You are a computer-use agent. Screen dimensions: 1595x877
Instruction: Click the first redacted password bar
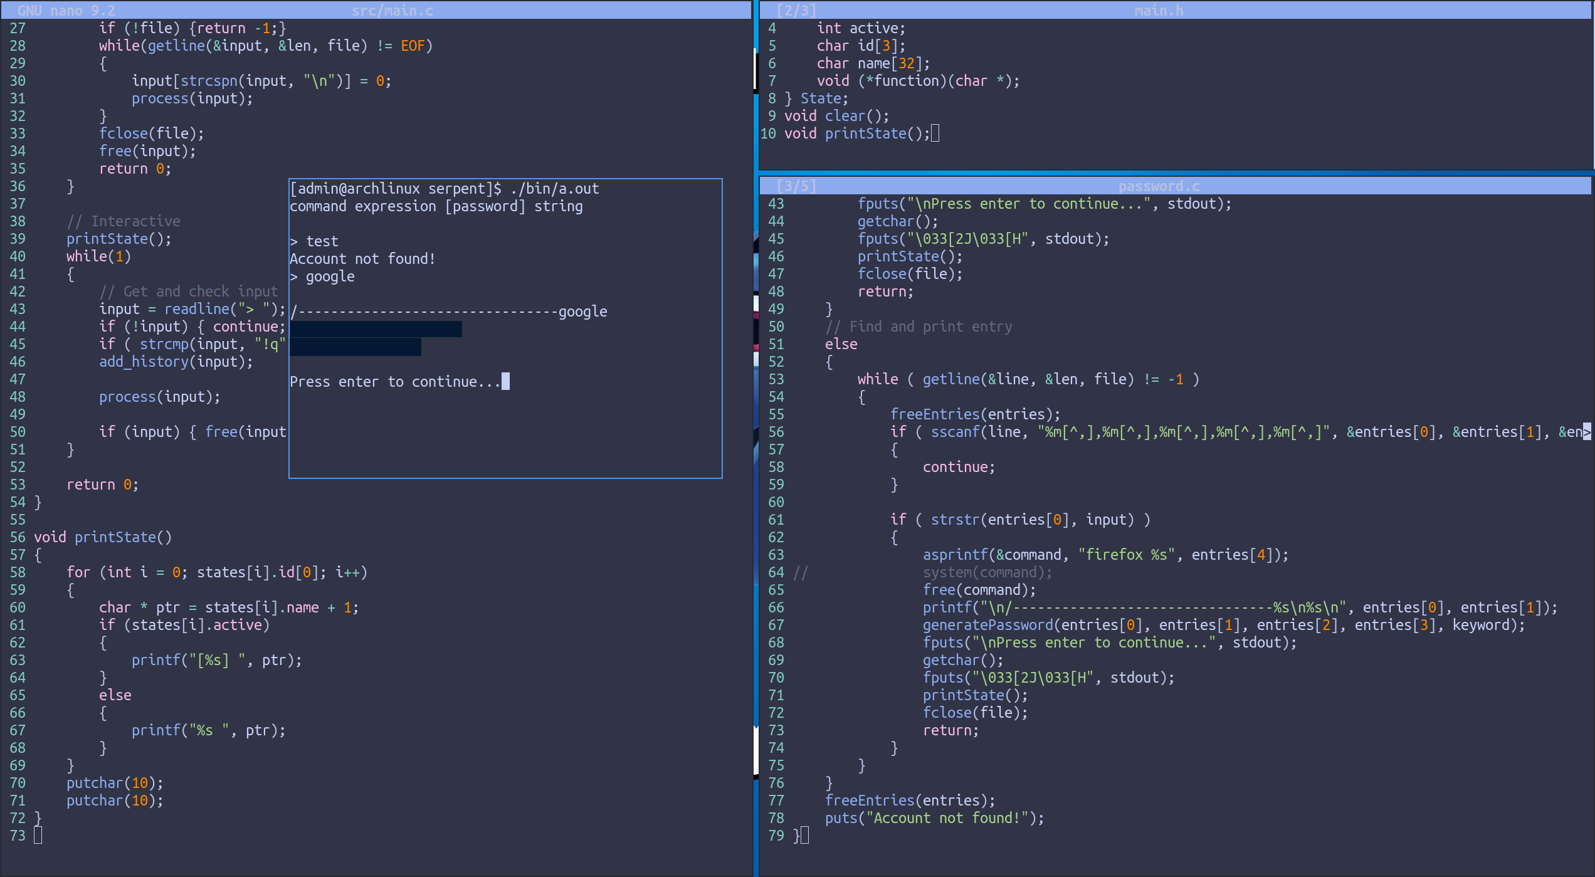pyautogui.click(x=376, y=329)
